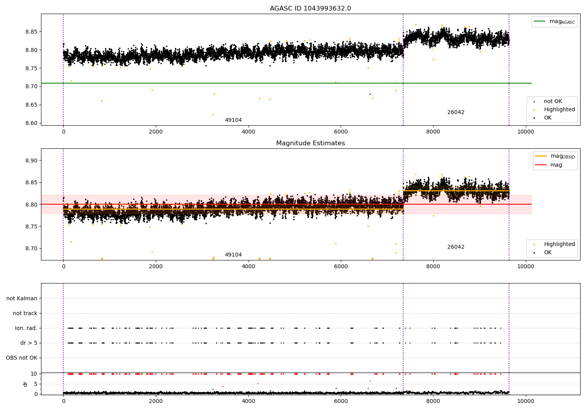Click the 49104 annotation in the top plot

(233, 120)
